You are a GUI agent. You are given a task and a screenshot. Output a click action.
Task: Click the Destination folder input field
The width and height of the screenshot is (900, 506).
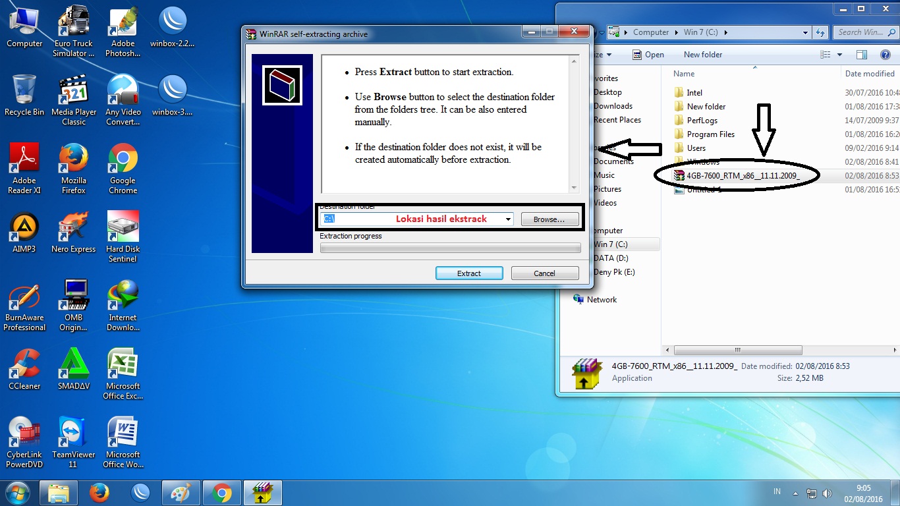(416, 219)
